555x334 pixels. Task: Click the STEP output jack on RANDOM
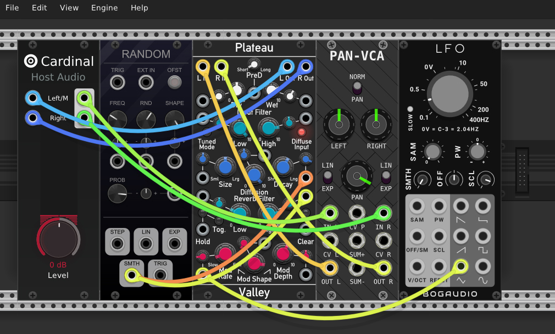(x=117, y=244)
